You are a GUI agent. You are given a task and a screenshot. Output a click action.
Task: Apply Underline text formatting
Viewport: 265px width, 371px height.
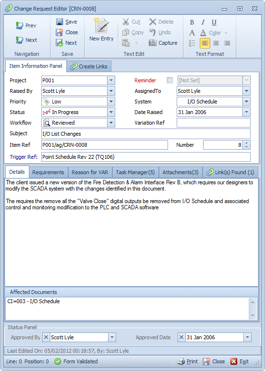pos(214,22)
